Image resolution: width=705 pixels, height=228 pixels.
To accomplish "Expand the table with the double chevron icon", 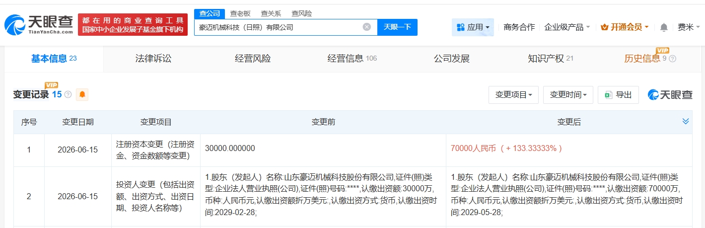I will [686, 122].
